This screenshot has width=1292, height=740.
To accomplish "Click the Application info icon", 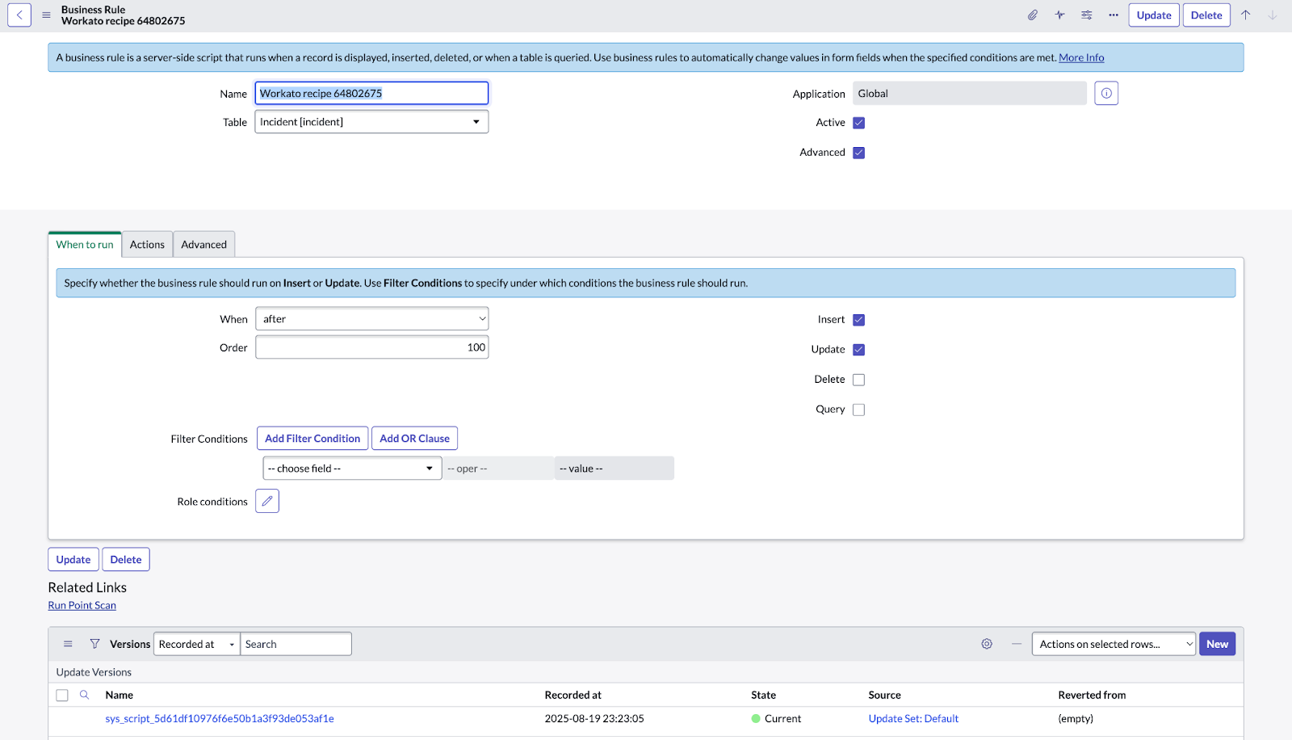I will pyautogui.click(x=1106, y=94).
